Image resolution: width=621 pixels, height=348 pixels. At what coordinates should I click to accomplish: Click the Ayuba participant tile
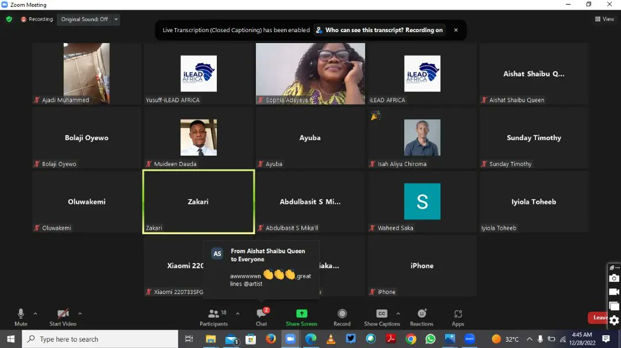point(310,138)
